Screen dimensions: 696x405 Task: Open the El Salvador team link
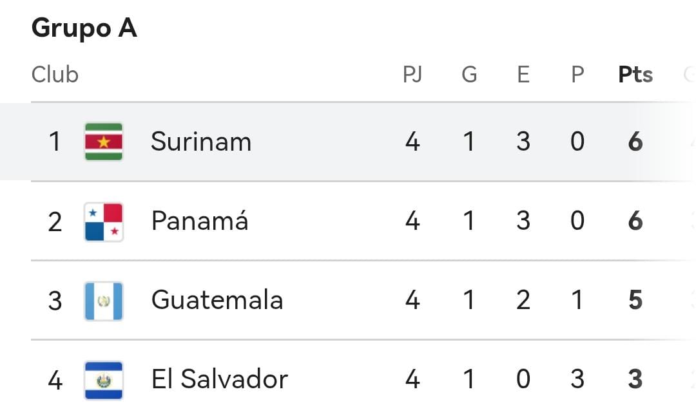point(219,379)
